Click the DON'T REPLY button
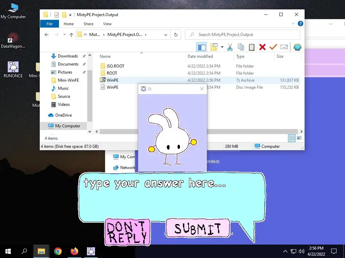Viewport: 345px width, 258px height. point(127,232)
